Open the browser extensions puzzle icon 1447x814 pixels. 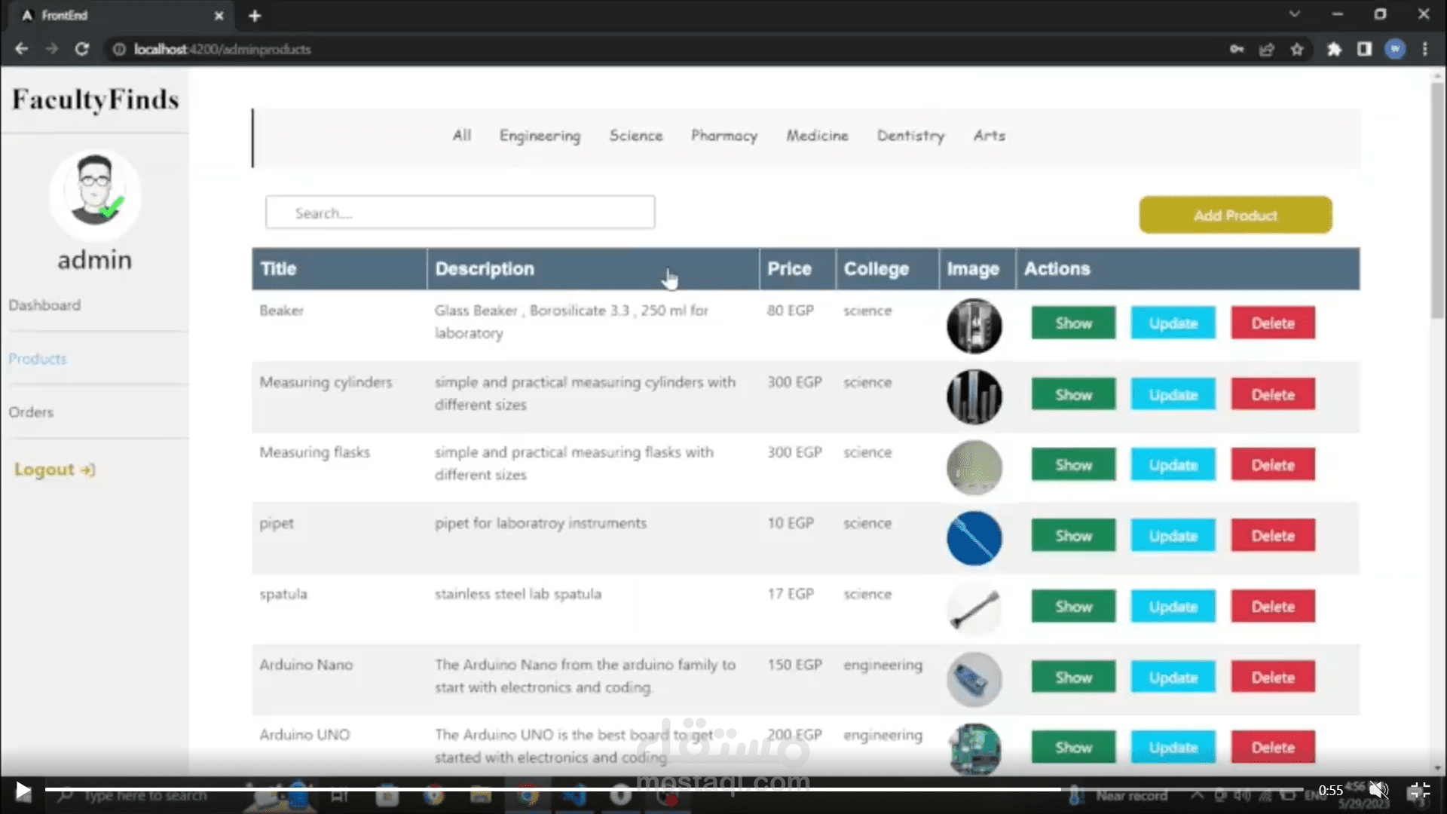point(1334,49)
